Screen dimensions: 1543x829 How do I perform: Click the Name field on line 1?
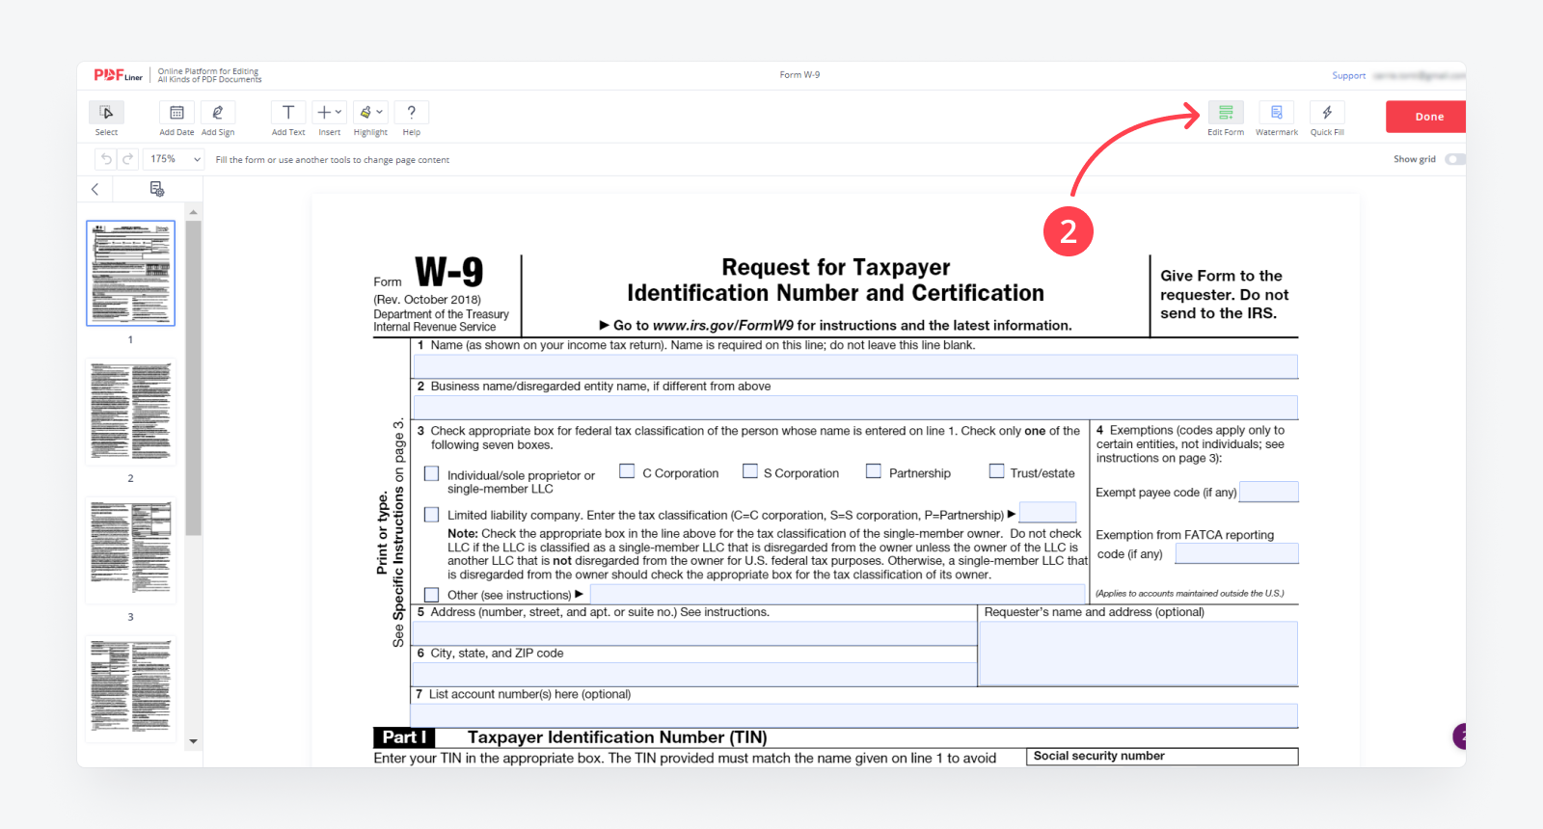point(854,366)
